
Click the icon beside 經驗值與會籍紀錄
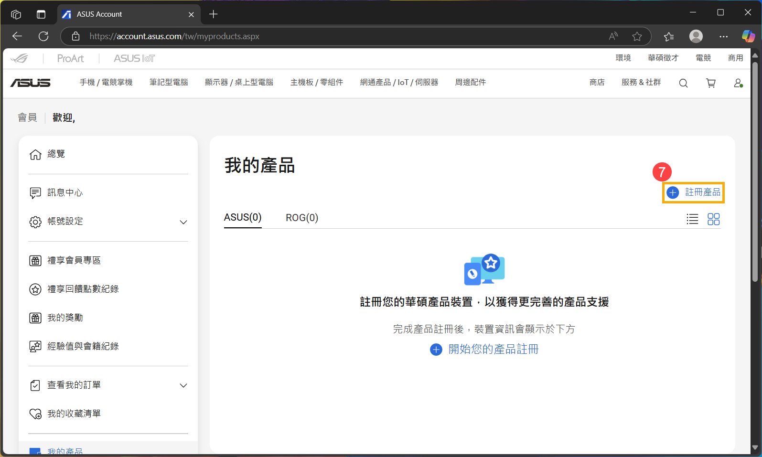point(35,347)
